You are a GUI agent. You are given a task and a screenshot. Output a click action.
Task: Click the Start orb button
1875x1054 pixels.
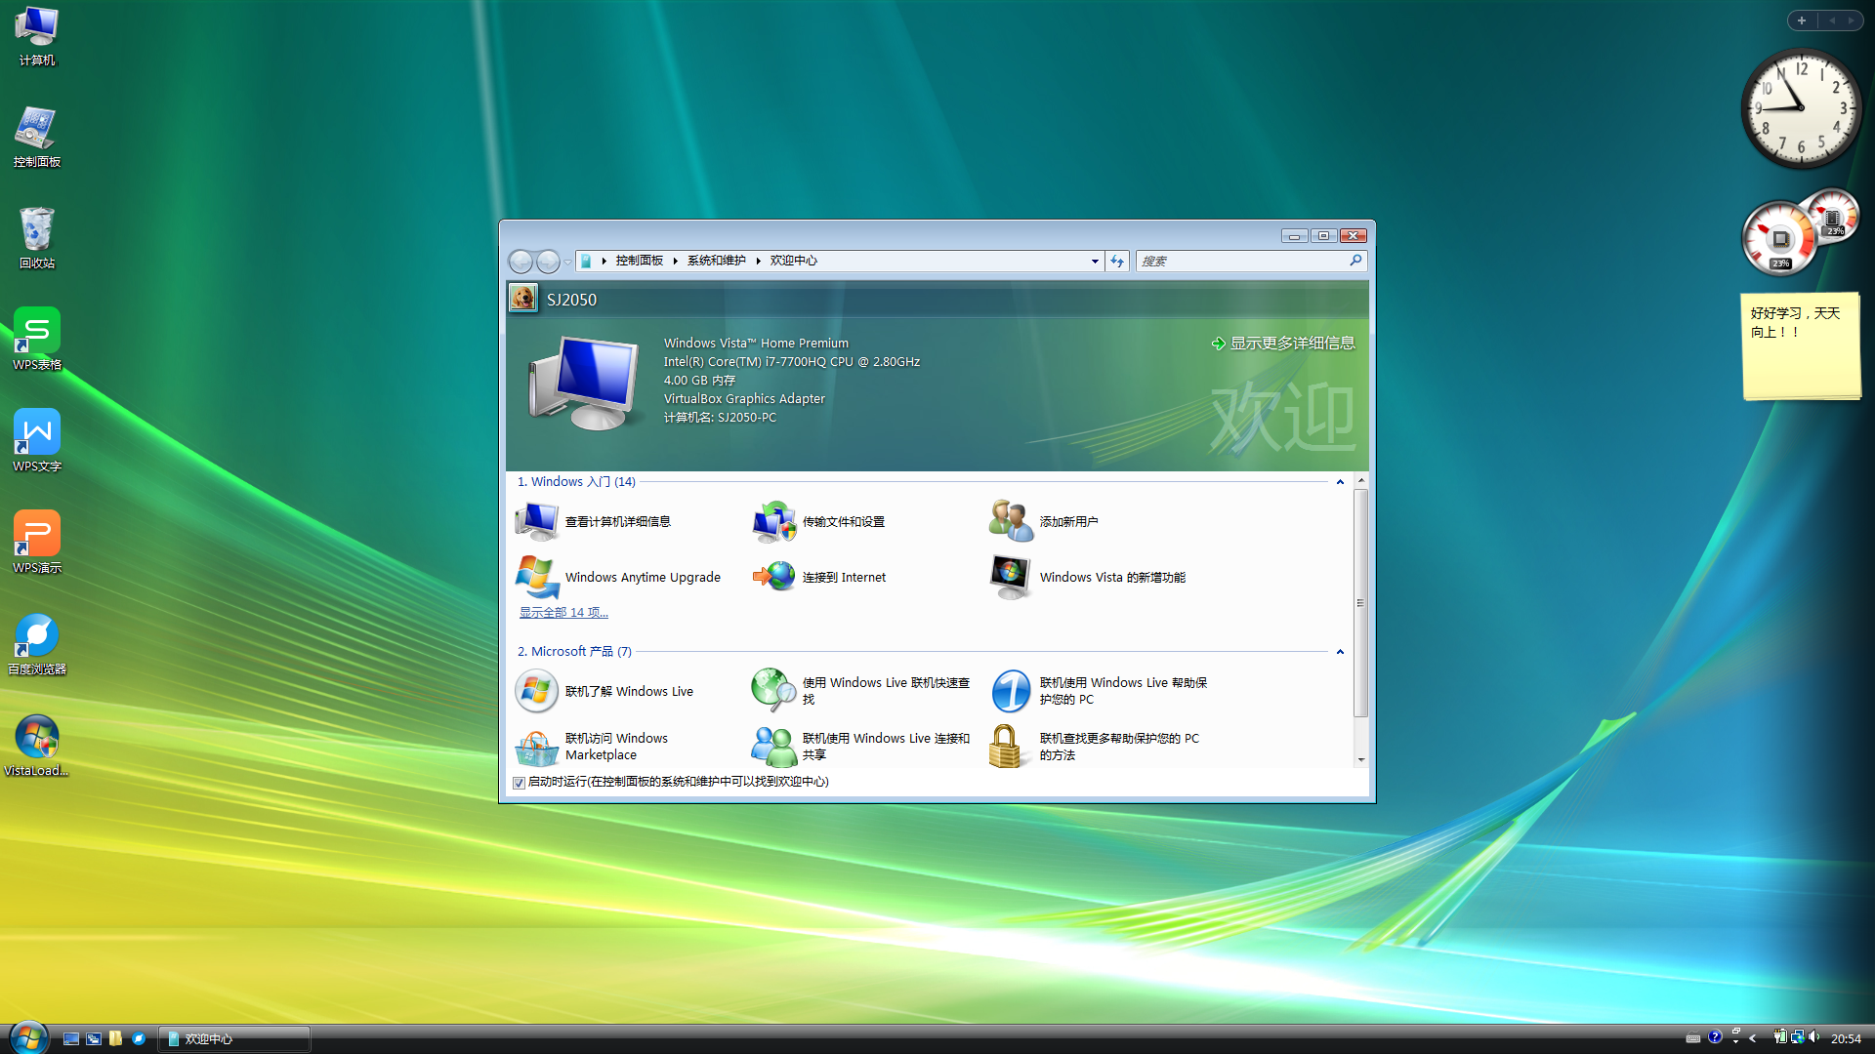click(x=28, y=1036)
